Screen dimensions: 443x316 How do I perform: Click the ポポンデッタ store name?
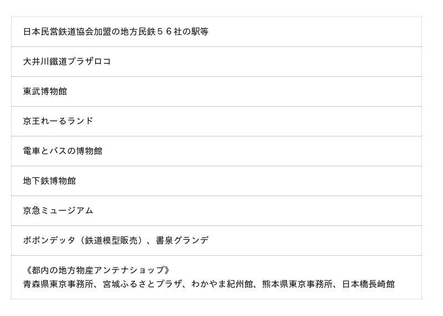pyautogui.click(x=49, y=241)
